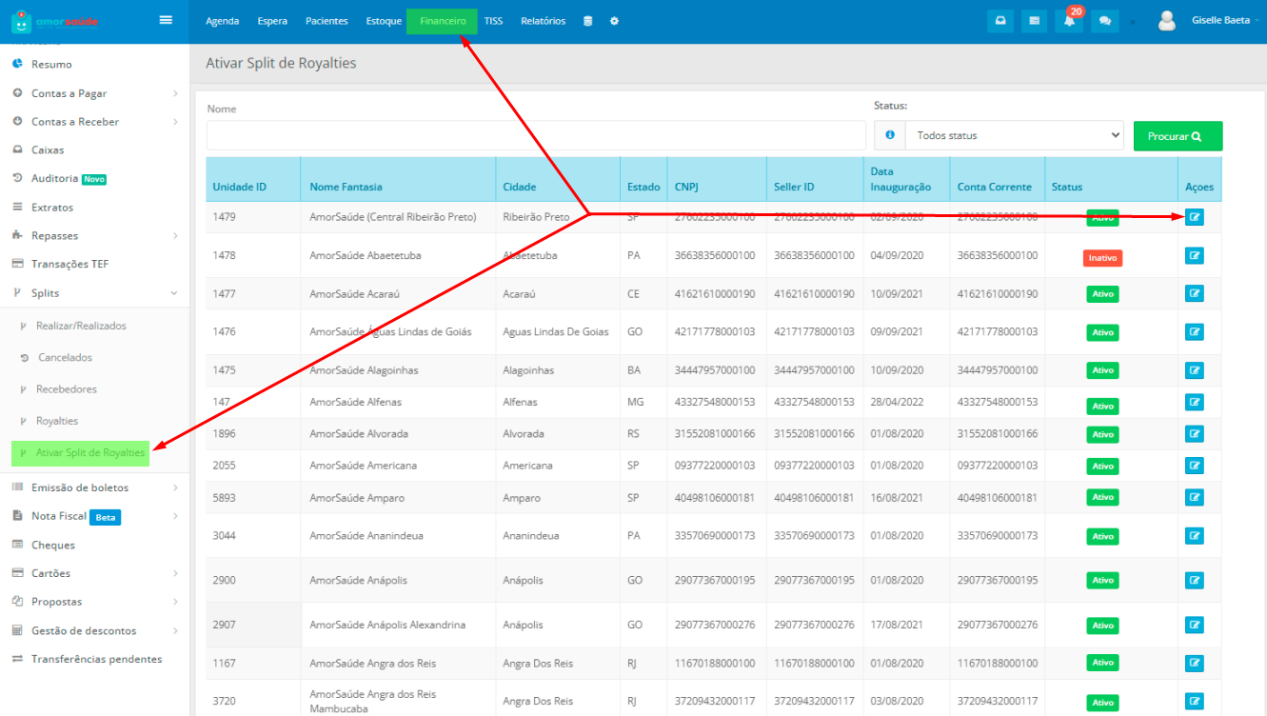Open TISS in top navigation
Image resolution: width=1267 pixels, height=716 pixels.
pos(493,21)
